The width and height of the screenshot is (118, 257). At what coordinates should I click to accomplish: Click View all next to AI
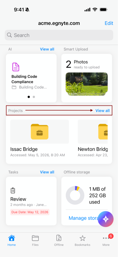tap(47, 49)
